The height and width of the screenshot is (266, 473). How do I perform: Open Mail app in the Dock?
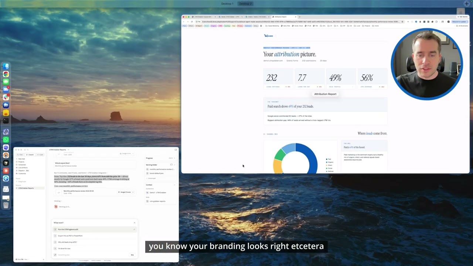click(x=6, y=90)
